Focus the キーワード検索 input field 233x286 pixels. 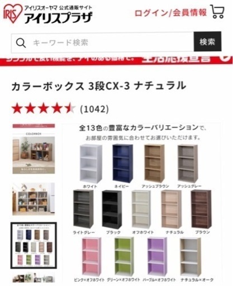[103, 42]
